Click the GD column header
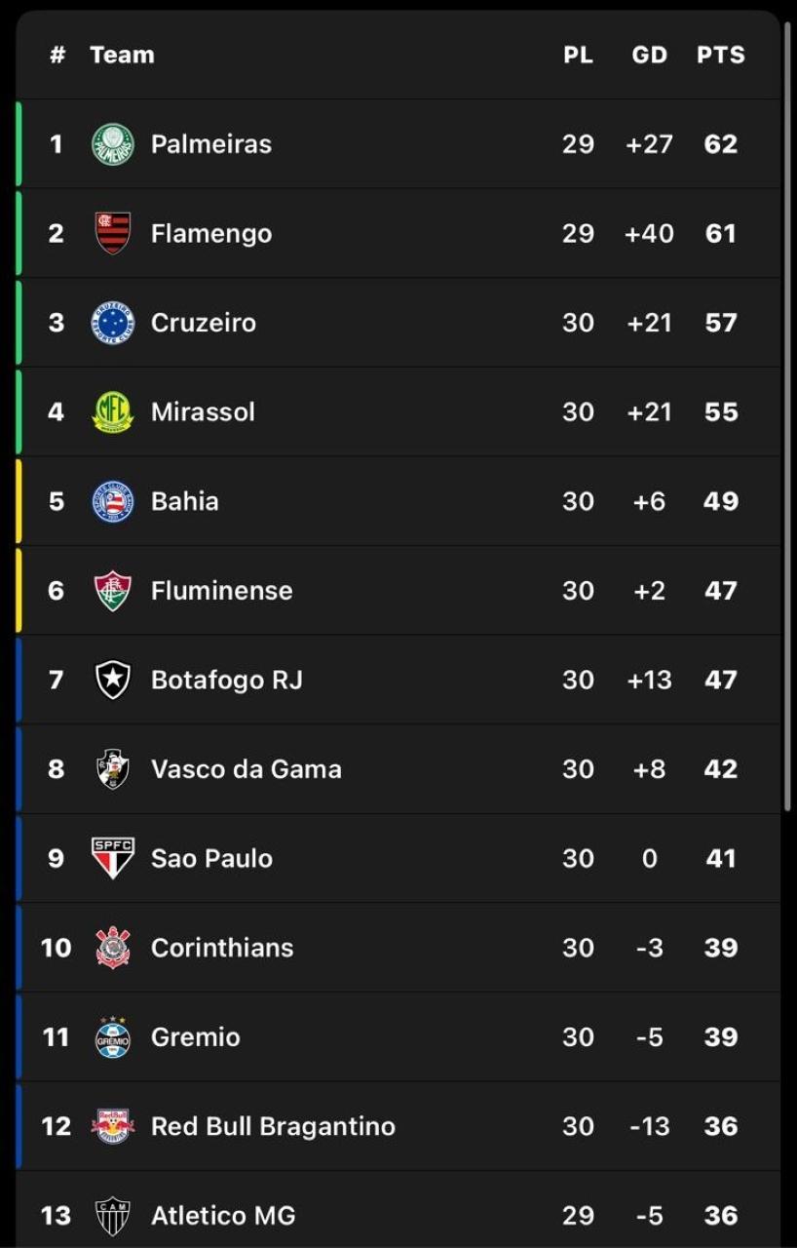 [x=649, y=55]
